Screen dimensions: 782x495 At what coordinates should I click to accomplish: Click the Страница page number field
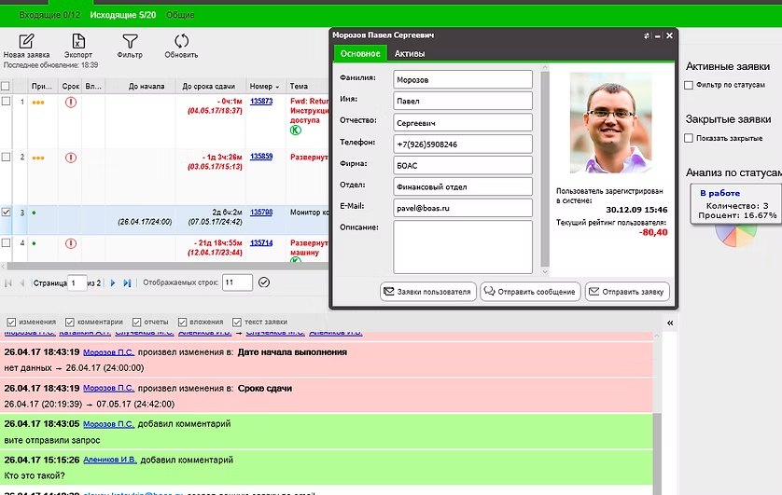77,282
